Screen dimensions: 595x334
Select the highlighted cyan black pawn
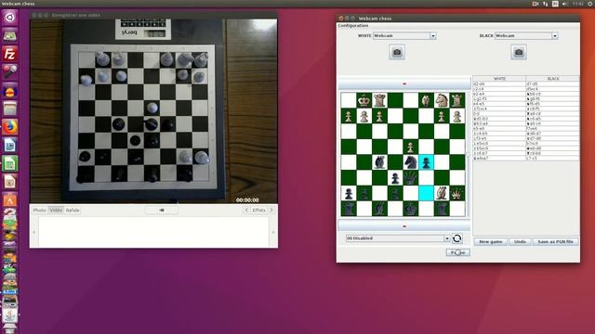coord(426,162)
